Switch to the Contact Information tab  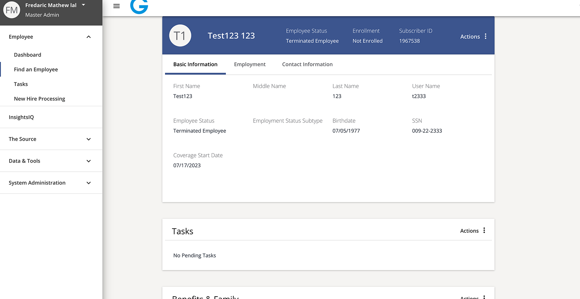(x=307, y=64)
